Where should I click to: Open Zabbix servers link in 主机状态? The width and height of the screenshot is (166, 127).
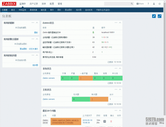point(49,99)
